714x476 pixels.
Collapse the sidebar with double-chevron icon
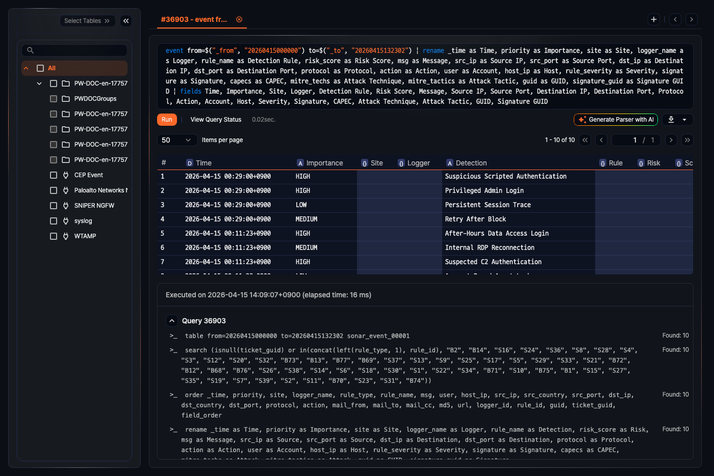point(126,21)
